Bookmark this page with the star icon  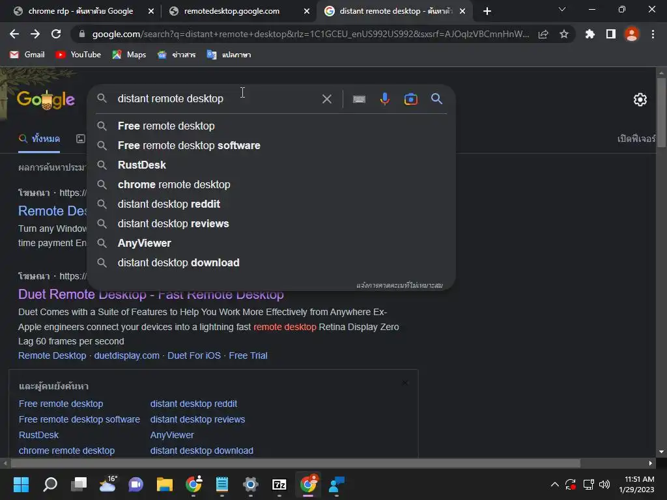click(564, 34)
